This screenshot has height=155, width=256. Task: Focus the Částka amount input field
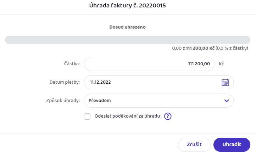(x=149, y=64)
